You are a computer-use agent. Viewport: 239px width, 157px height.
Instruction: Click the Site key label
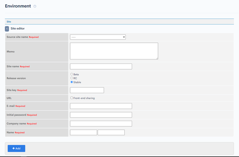point(12,90)
